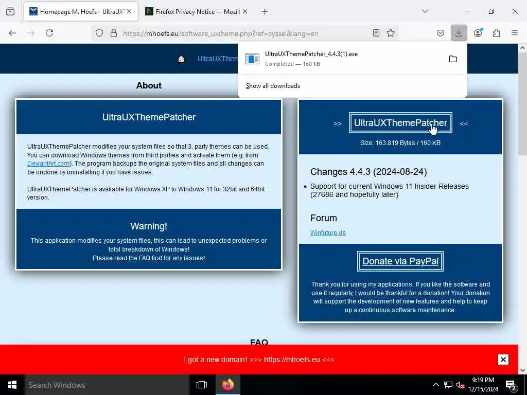Open tracking protection shield icon
The image size is (527, 395).
pos(99,33)
